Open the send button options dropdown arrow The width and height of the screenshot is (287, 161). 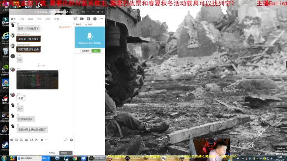pyautogui.click(x=70, y=153)
